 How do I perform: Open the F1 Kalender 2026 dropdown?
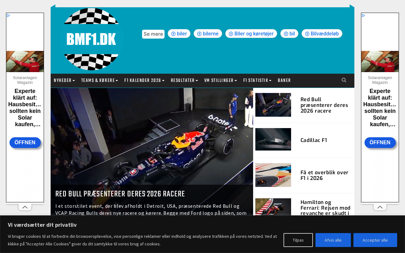point(144,81)
